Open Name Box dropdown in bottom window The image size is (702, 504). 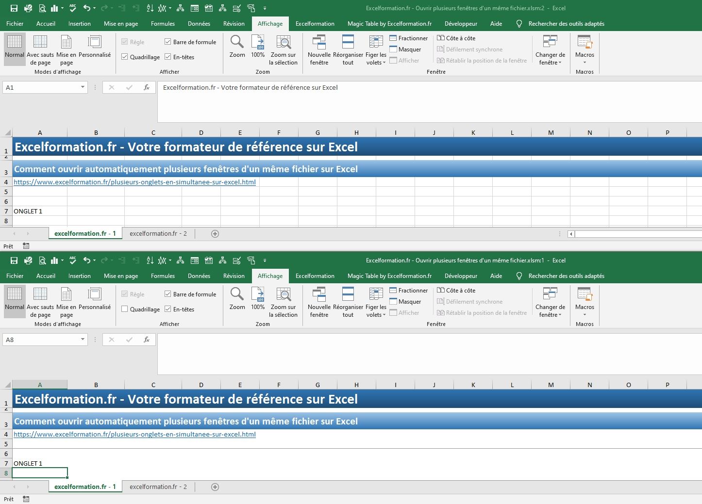83,340
